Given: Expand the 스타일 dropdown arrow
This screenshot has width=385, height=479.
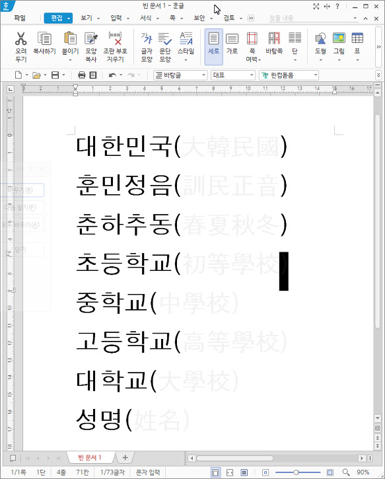Looking at the screenshot, I should point(186,60).
